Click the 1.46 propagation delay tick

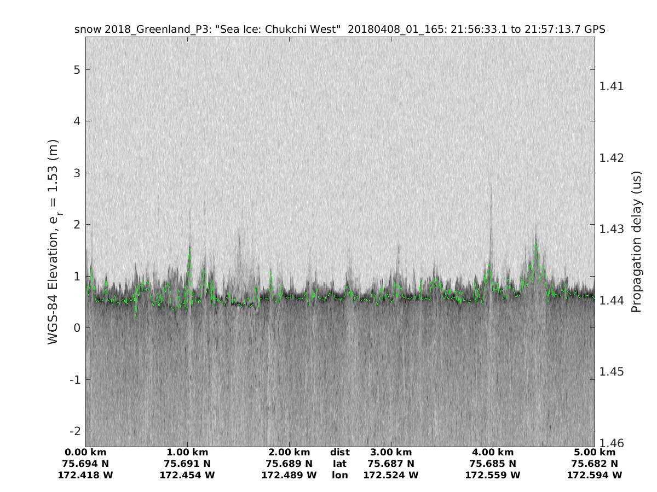(x=611, y=443)
